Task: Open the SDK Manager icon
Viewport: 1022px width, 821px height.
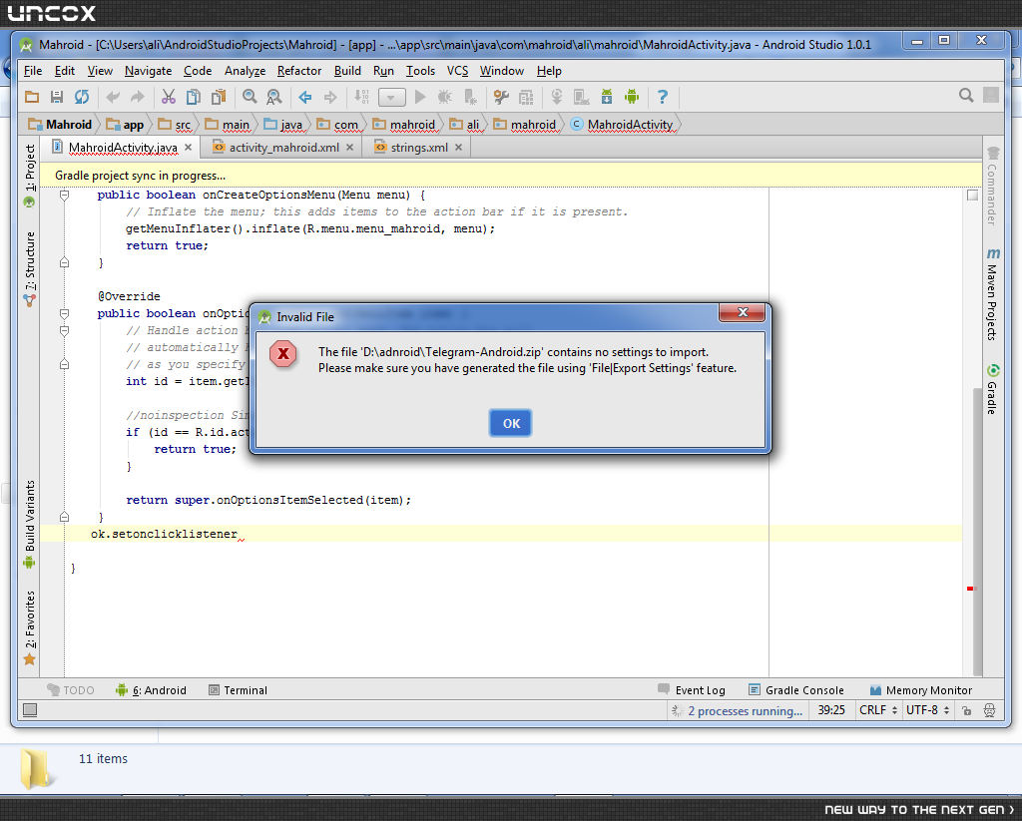Action: click(607, 97)
